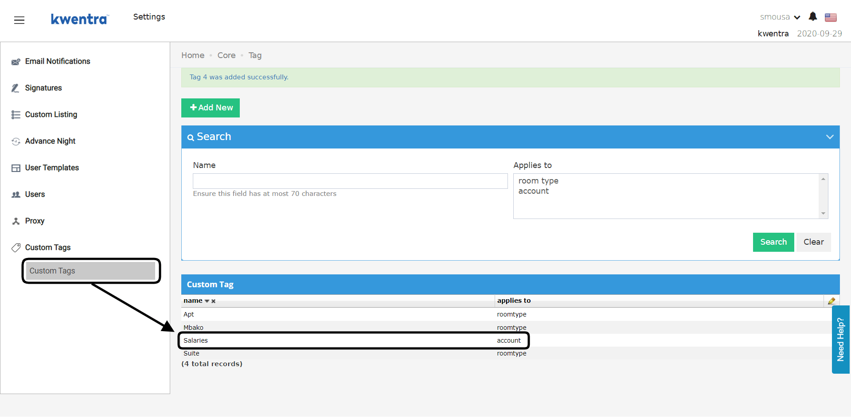The width and height of the screenshot is (851, 418).
Task: Click the '(4 total records)' text
Action: click(212, 364)
